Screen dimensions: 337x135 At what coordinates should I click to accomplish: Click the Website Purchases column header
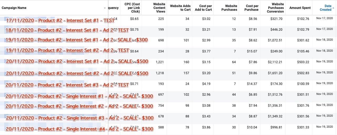229,8
